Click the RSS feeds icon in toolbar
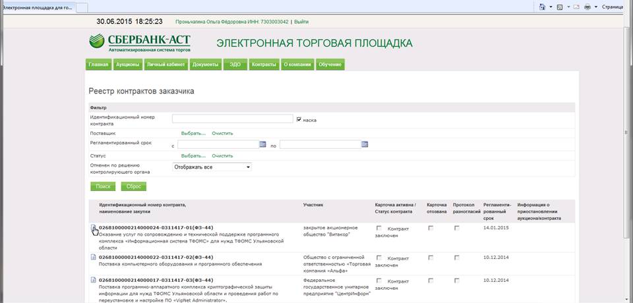This screenshot has width=633, height=303. click(559, 7)
